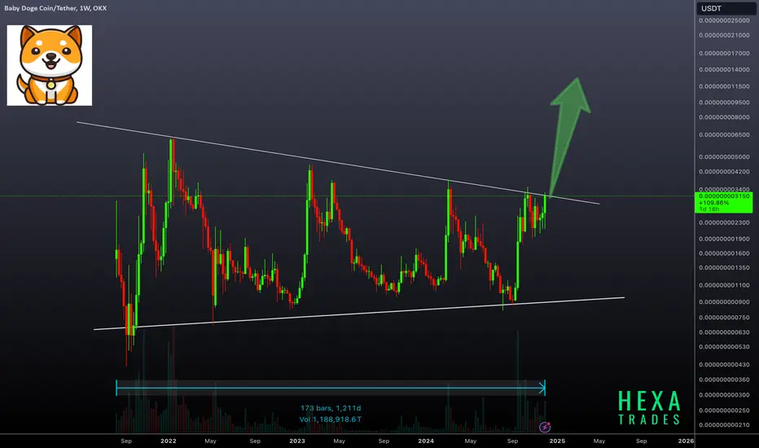This screenshot has width=759, height=448.
Task: Click the +109.86% change value
Action: coord(713,203)
